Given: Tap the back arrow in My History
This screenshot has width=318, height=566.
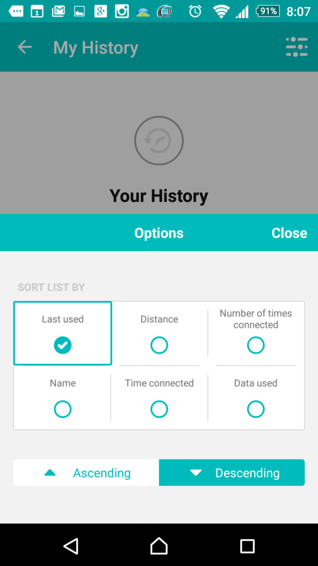Looking at the screenshot, I should coord(25,48).
